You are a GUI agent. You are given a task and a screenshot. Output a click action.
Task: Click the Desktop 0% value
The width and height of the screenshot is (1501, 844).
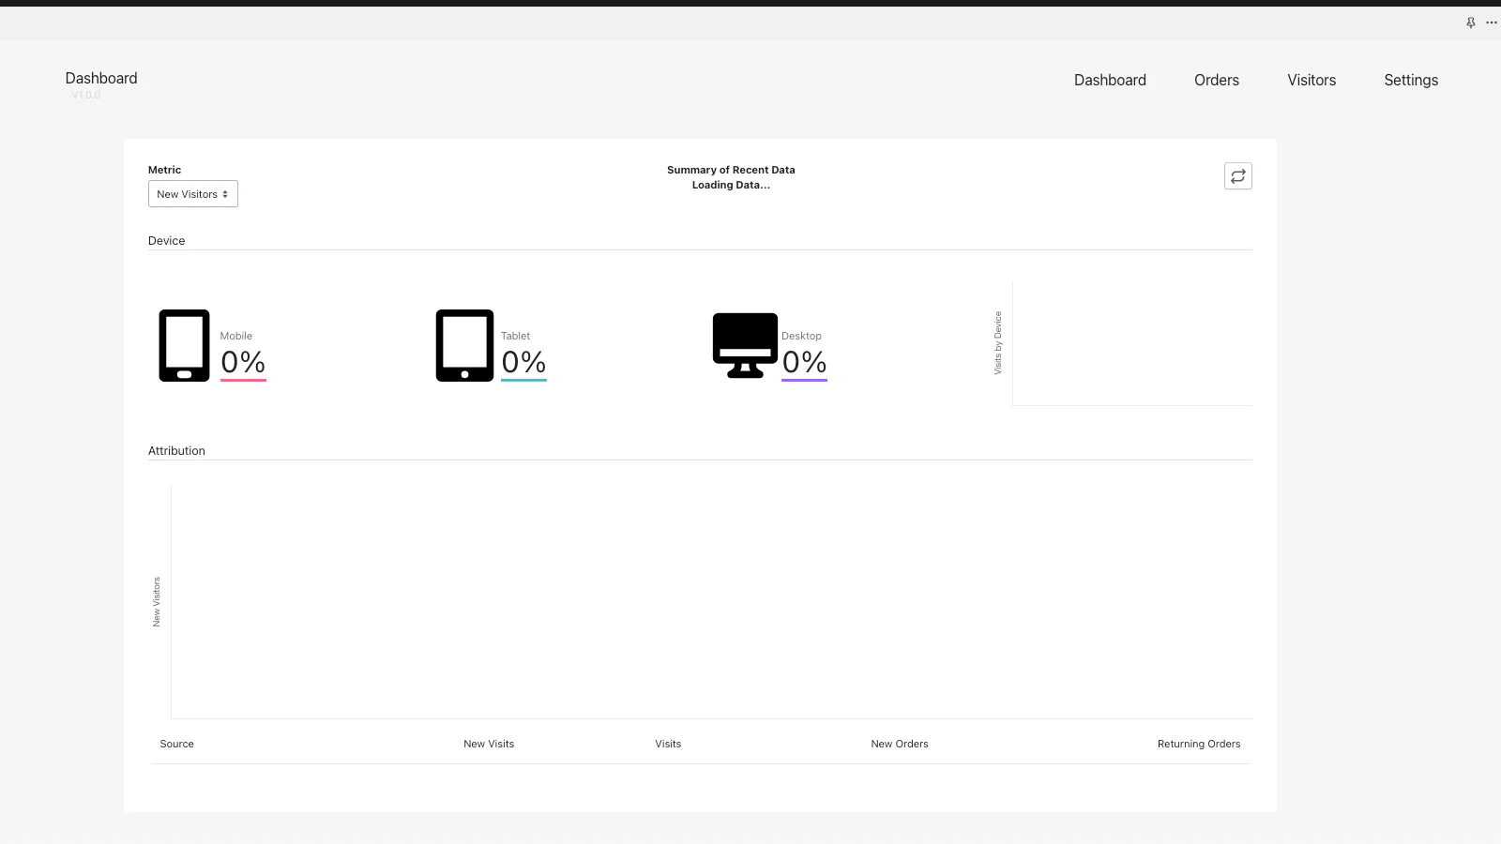click(x=804, y=362)
